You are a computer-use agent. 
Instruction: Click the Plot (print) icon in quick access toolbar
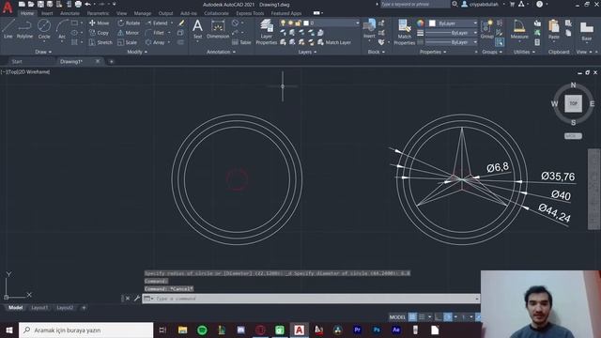(78, 4)
